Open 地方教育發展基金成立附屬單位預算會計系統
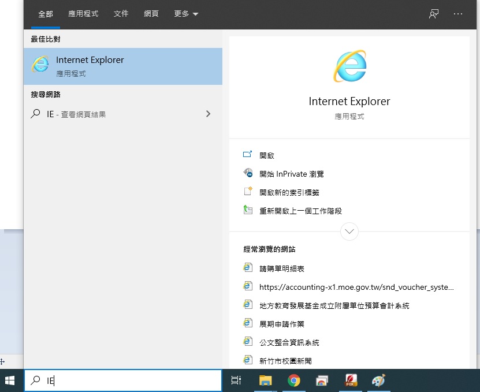 pyautogui.click(x=334, y=306)
